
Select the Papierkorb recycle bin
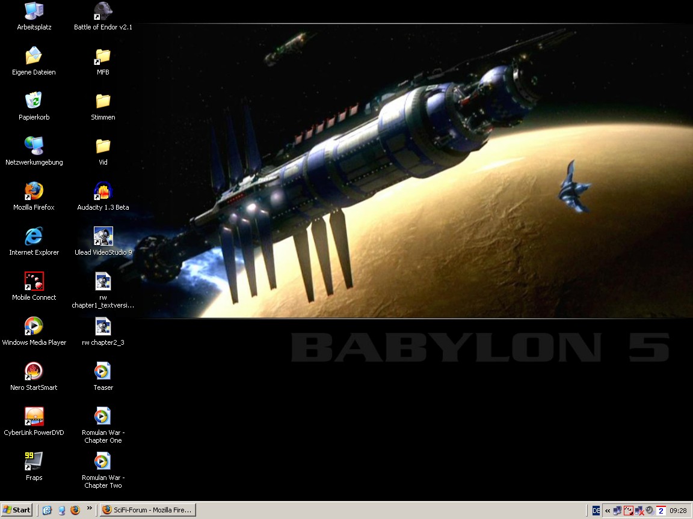tap(34, 102)
